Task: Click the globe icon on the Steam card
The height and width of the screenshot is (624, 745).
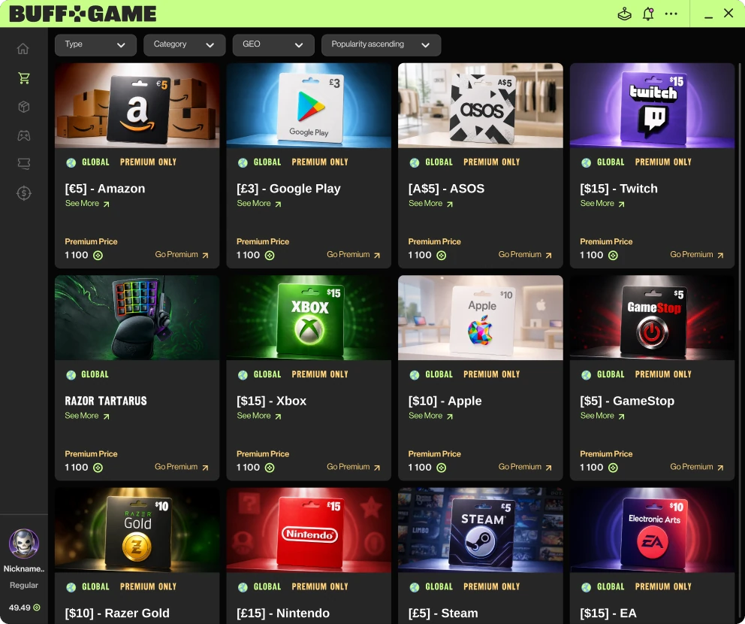Action: [415, 587]
